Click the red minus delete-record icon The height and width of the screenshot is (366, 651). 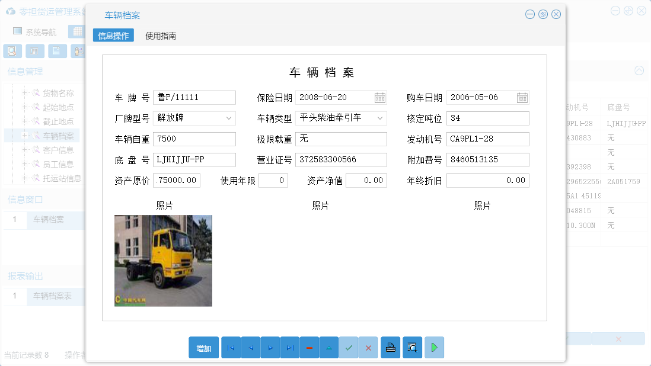pyautogui.click(x=309, y=348)
